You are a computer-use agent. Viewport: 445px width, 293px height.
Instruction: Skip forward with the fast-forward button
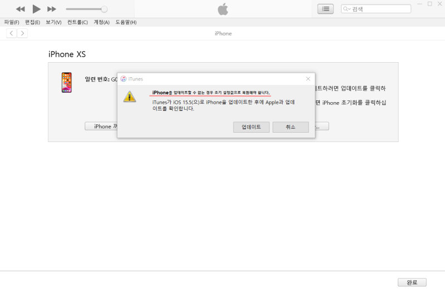(52, 9)
